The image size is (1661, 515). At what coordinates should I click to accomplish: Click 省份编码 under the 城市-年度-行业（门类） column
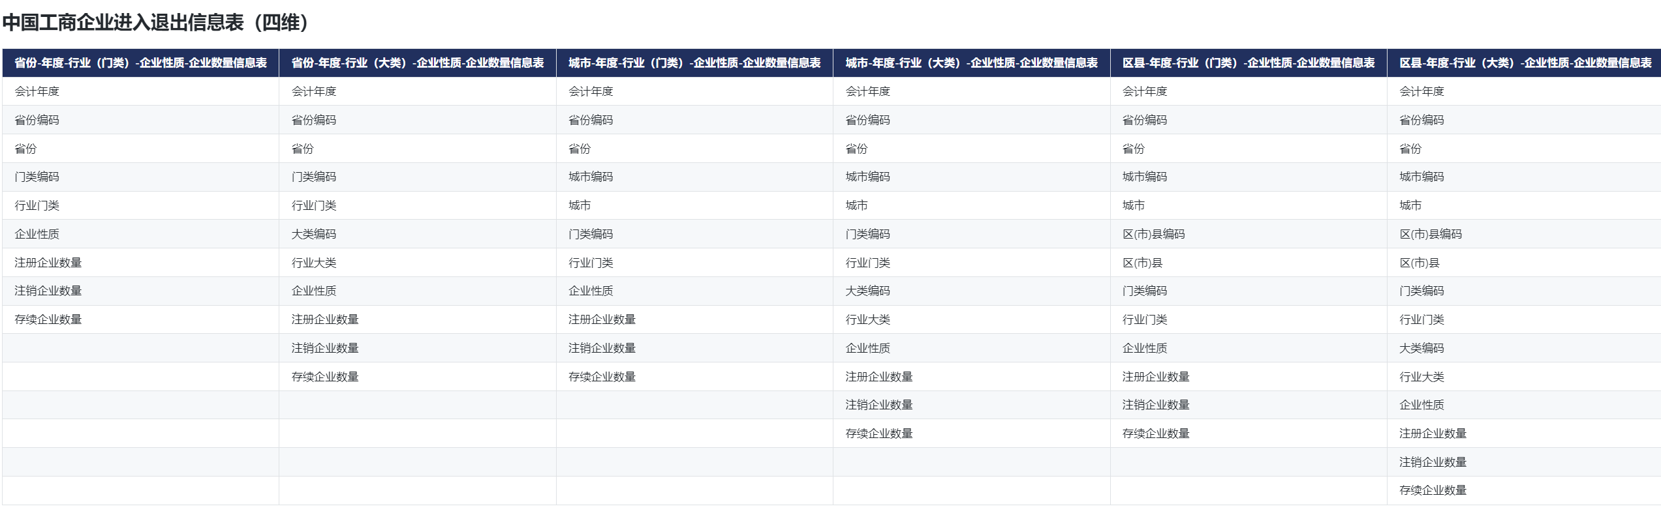(x=591, y=120)
